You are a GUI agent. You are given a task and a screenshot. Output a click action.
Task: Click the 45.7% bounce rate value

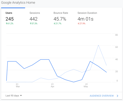coord(60,19)
